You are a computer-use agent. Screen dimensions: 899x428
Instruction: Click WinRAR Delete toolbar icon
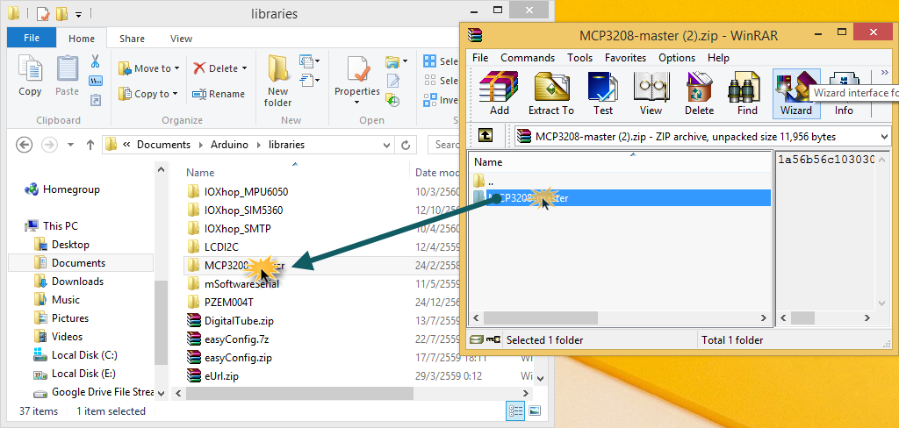click(699, 87)
